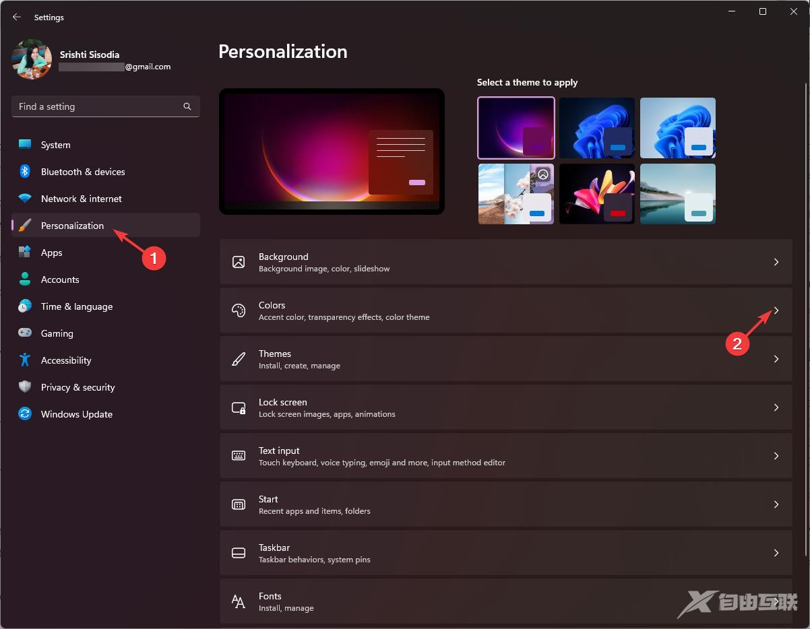The width and height of the screenshot is (810, 629).
Task: Apply the calm lake light theme
Action: tap(678, 194)
